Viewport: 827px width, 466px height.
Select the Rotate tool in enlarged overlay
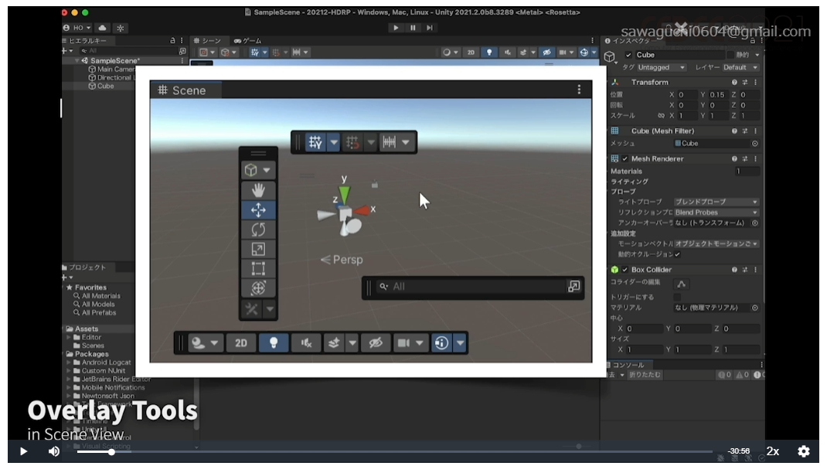point(258,230)
